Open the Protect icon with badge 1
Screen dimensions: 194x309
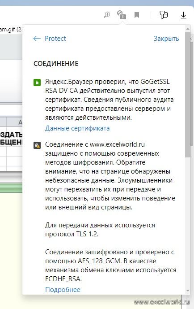click(x=122, y=15)
